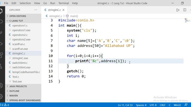Expand the Java Projects section
This screenshot has width=191, height=107.
tap(23, 86)
